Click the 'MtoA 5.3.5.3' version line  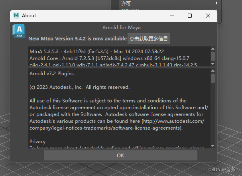[x=96, y=51]
